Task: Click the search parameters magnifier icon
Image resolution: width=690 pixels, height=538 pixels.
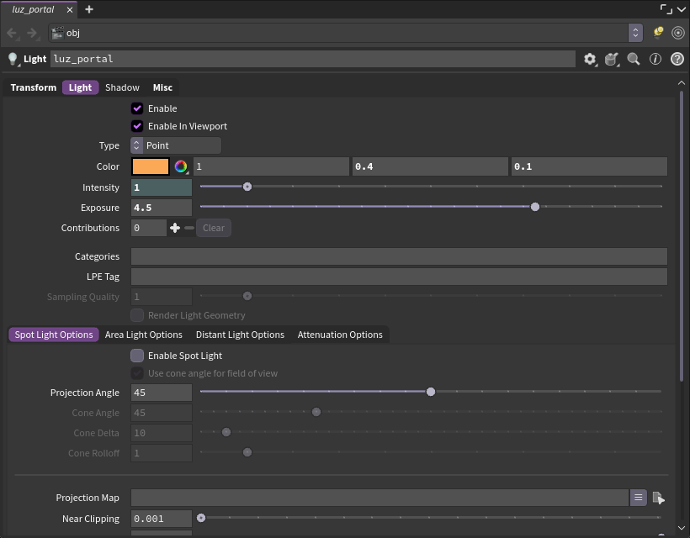Action: (x=634, y=59)
